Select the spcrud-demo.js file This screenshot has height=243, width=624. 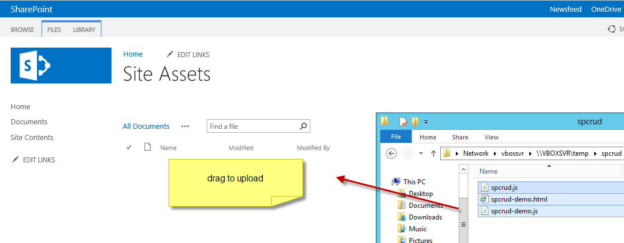pos(551,211)
